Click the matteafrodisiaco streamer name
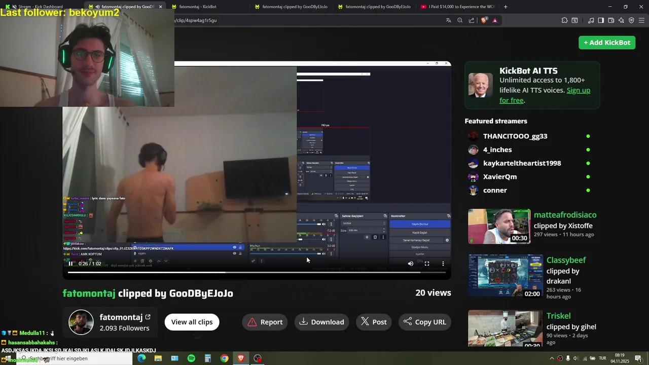The width and height of the screenshot is (649, 365). pos(565,215)
